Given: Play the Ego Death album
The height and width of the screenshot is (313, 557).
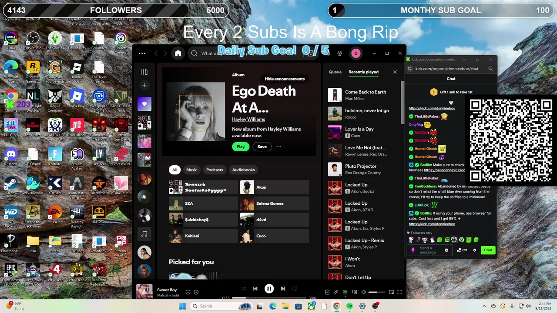Looking at the screenshot, I should 241,147.
